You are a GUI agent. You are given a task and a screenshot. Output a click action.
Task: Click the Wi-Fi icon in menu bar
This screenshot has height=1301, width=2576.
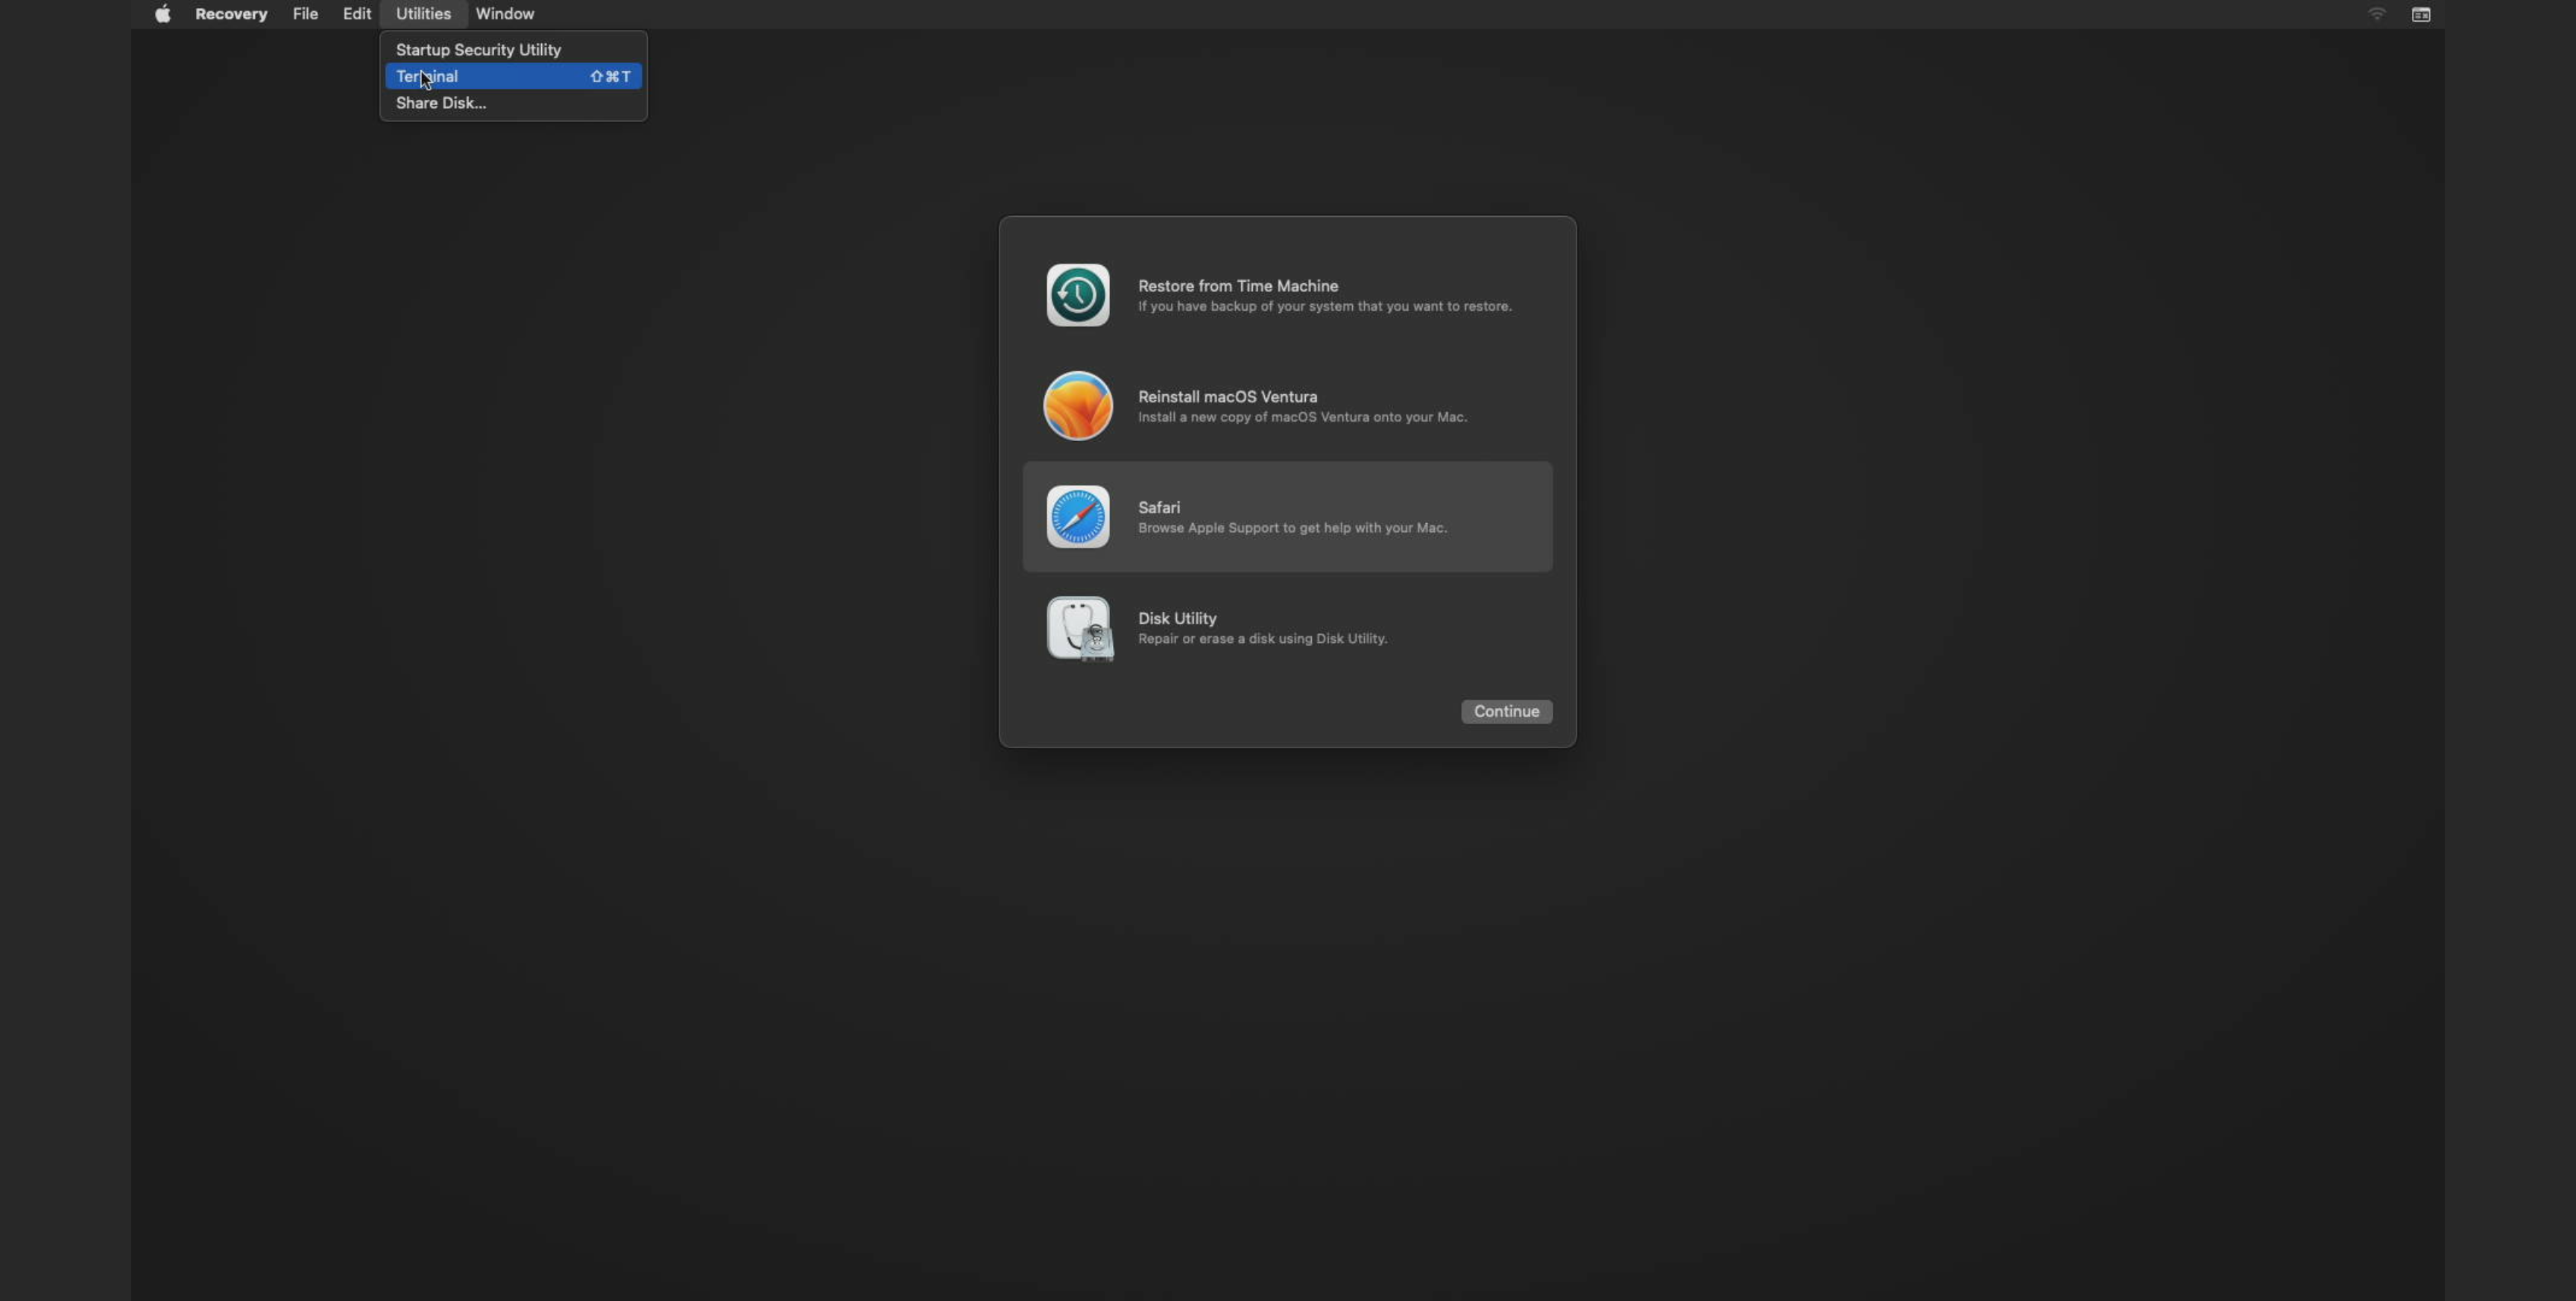click(x=2377, y=13)
